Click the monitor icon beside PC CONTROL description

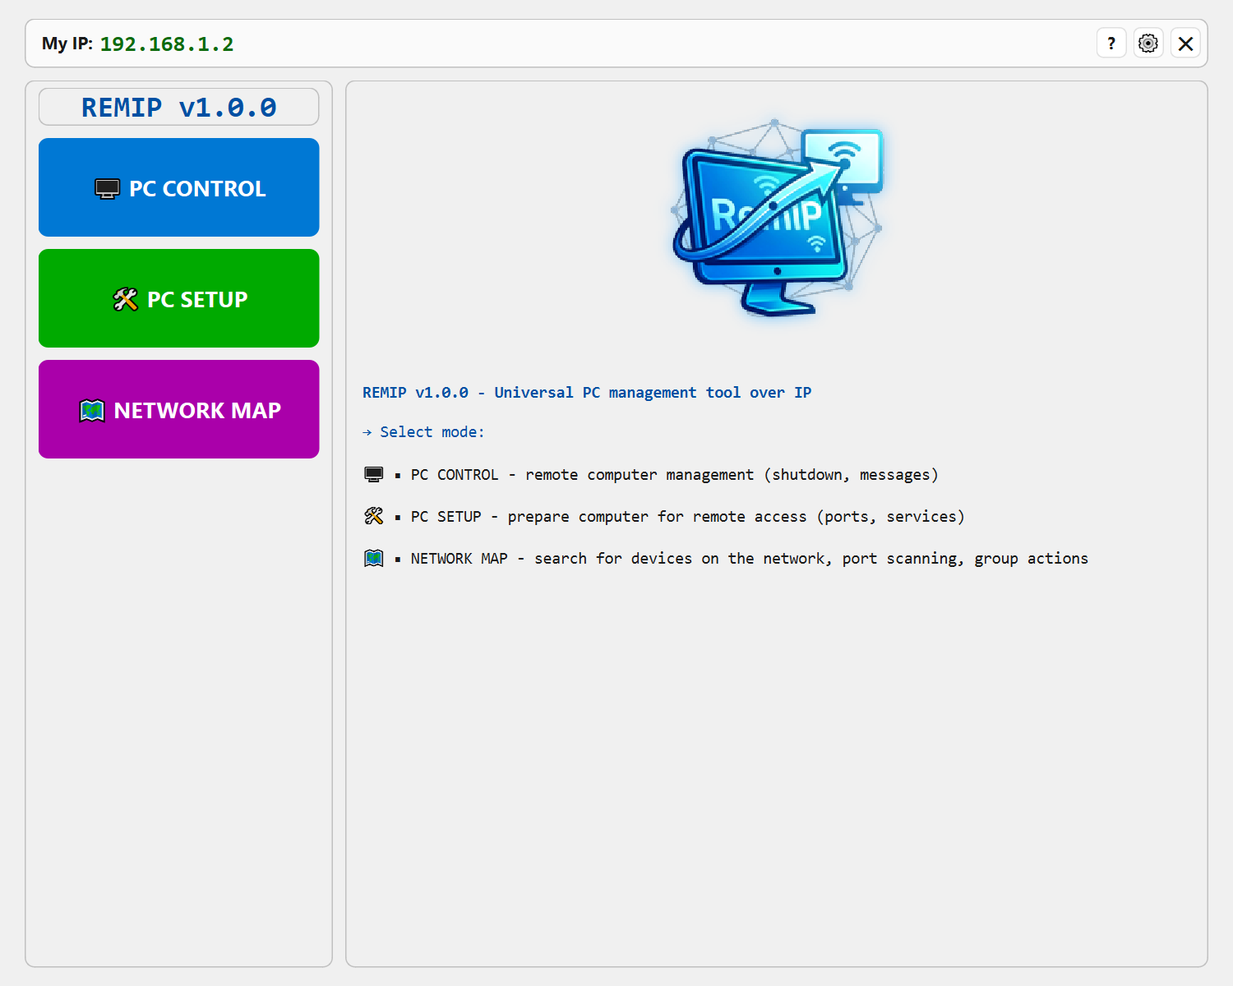(x=374, y=474)
